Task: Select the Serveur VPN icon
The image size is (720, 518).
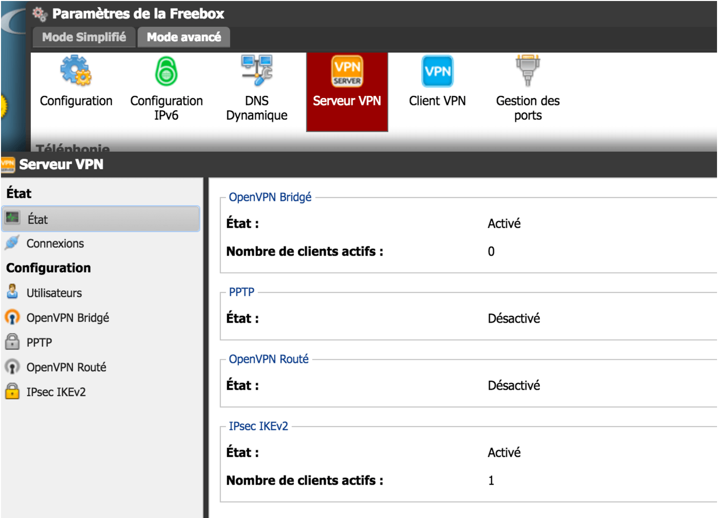Action: (x=347, y=71)
